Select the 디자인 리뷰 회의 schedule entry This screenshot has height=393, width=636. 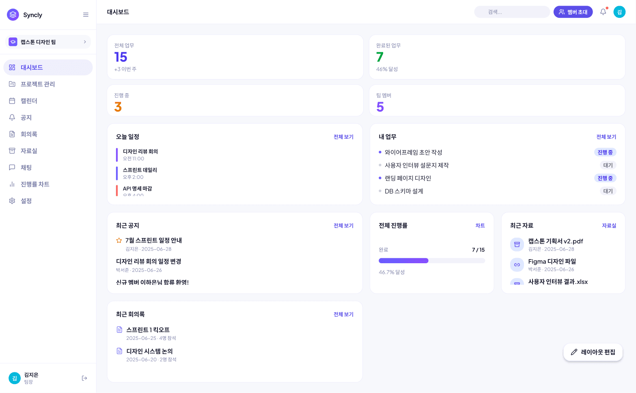coord(235,155)
